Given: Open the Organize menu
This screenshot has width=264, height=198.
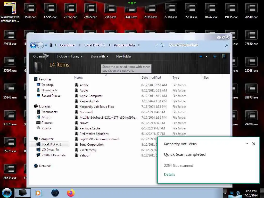Looking at the screenshot, I should pos(39,56).
